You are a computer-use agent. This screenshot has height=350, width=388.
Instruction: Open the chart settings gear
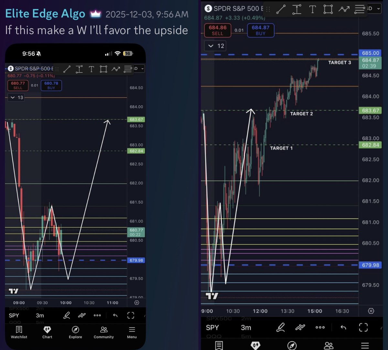pyautogui.click(x=371, y=310)
